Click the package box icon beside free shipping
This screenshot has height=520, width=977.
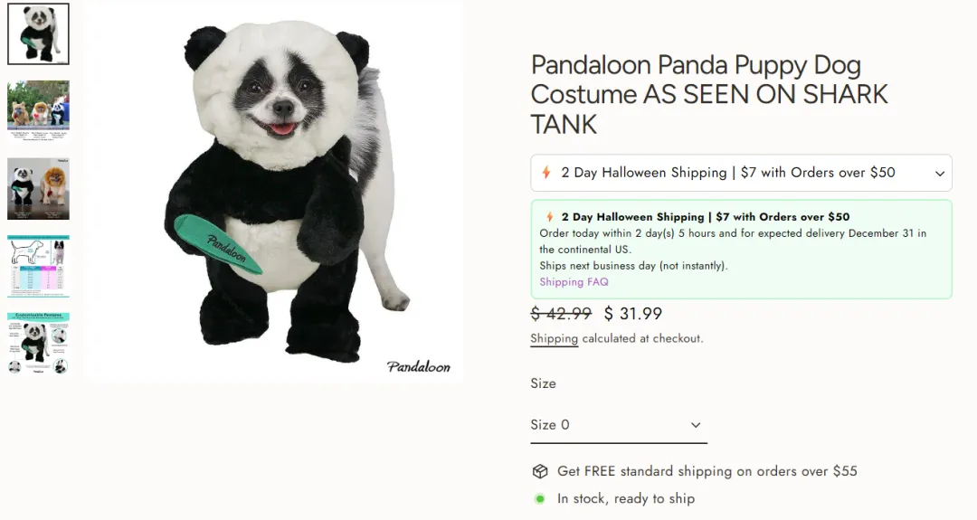(x=540, y=471)
